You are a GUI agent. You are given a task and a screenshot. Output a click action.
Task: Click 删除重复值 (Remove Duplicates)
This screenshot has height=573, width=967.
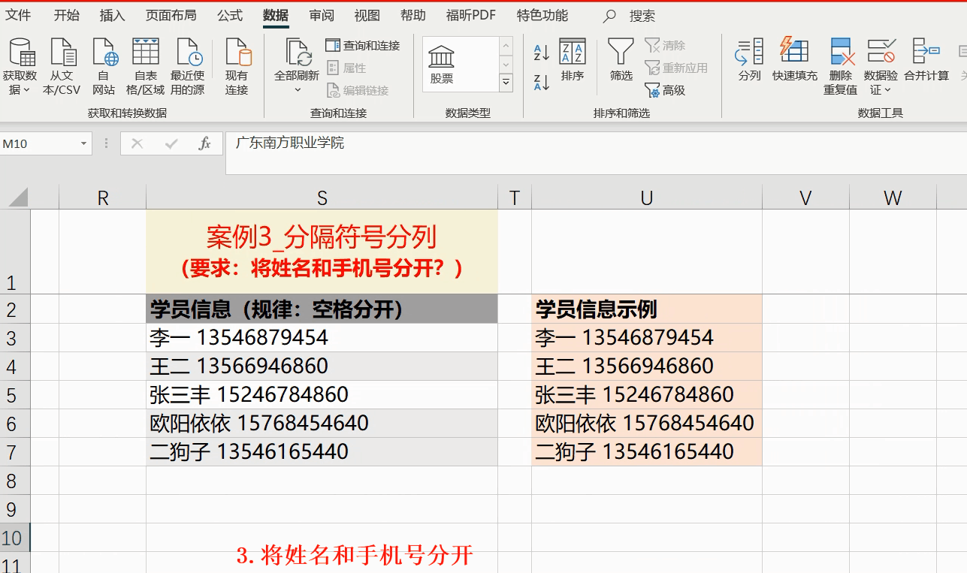pyautogui.click(x=841, y=66)
